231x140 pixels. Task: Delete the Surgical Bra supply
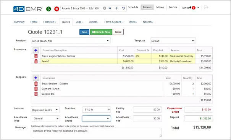36,94
